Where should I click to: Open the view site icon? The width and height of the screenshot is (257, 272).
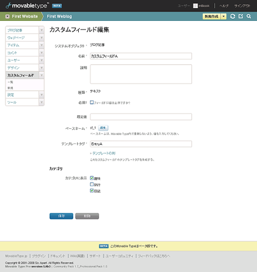pyautogui.click(x=241, y=16)
